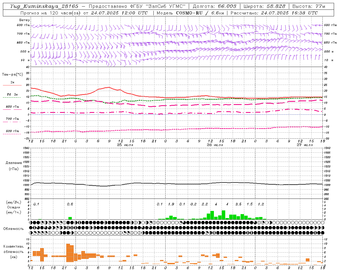Viewport: 338px width, 270px height.
Task: Click the "850 гПа" dashed temperature legend entry
Action: click(x=12, y=107)
